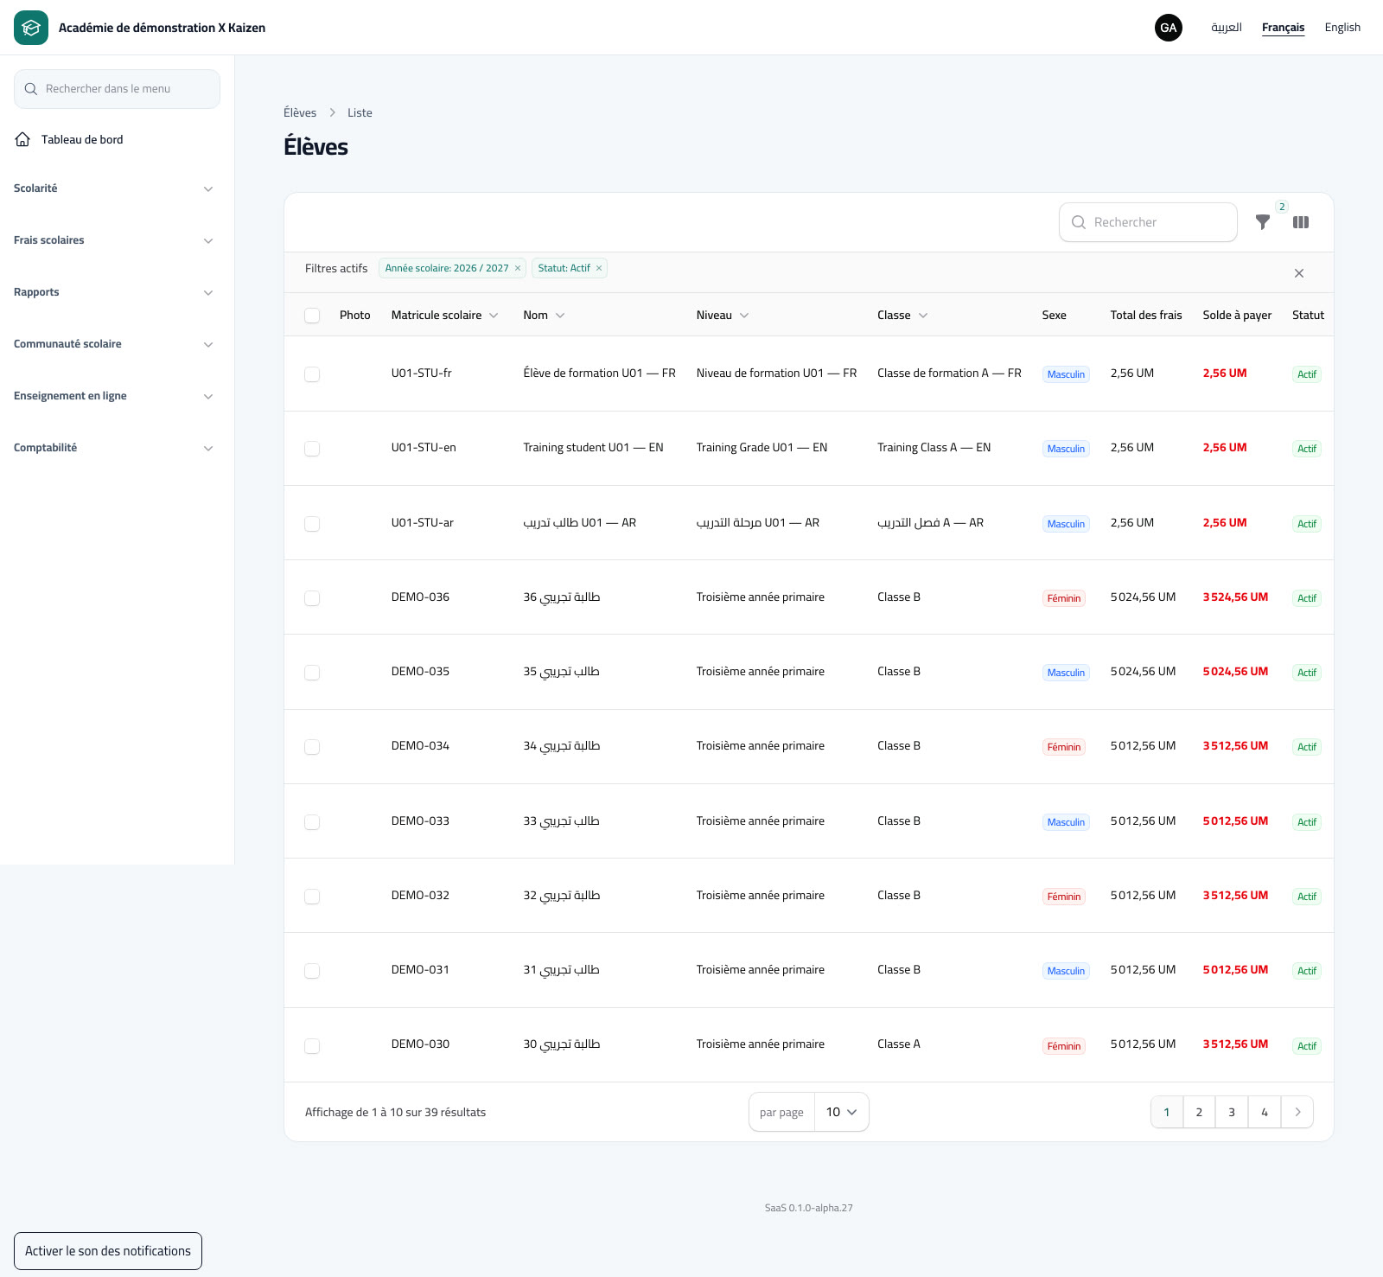Switch language to English
This screenshot has height=1277, width=1383.
(1342, 28)
